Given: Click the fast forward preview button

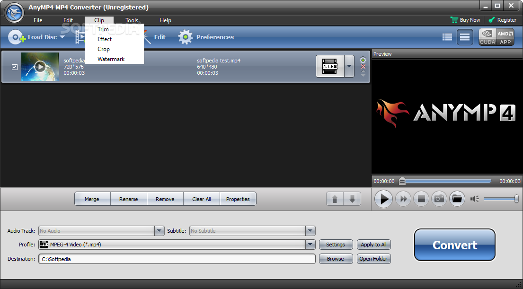Looking at the screenshot, I should click(x=403, y=199).
